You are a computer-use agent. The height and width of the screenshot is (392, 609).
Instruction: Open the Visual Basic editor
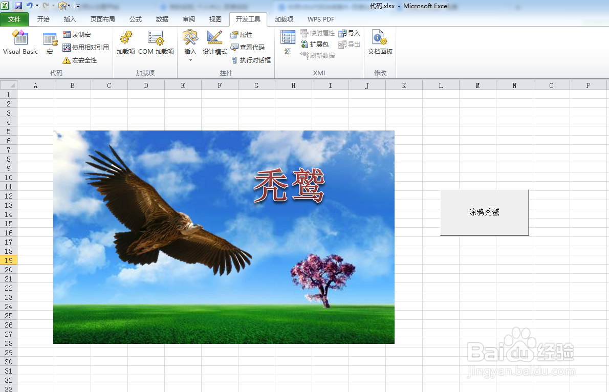click(20, 43)
